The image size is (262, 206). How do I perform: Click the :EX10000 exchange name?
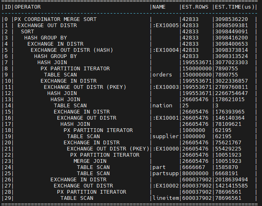click(166, 149)
